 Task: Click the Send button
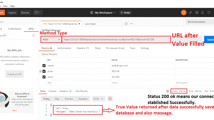[209, 39]
